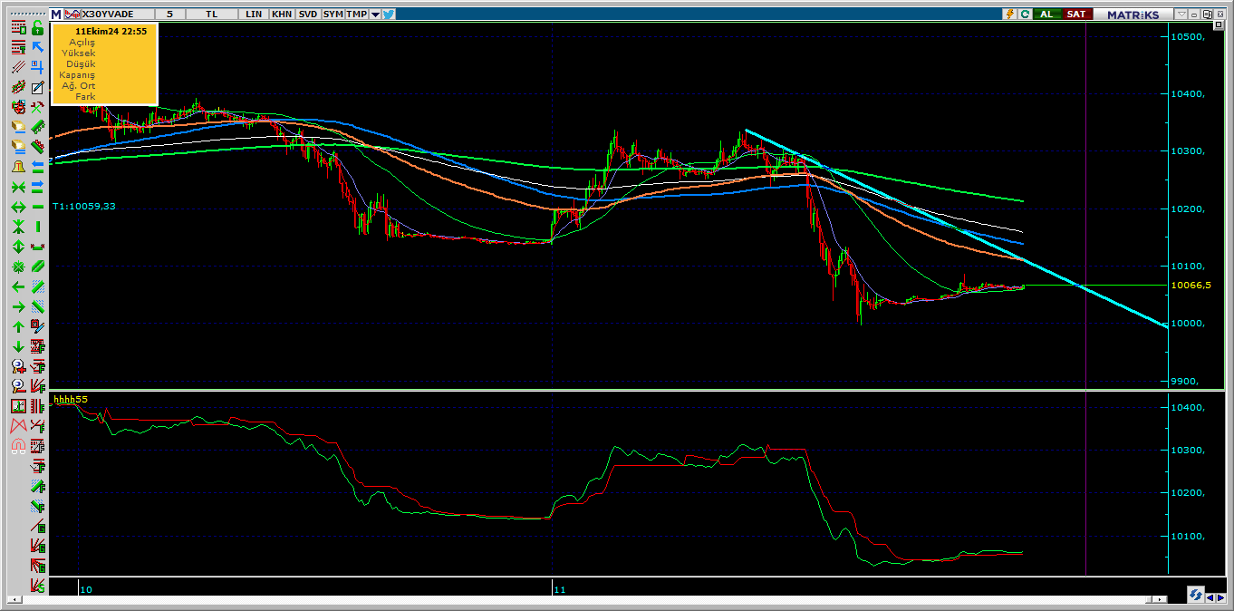Click the green vertical converging arrows icon

coord(18,227)
